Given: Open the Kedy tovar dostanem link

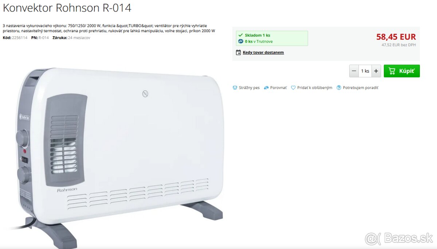Looking at the screenshot, I should coord(263,52).
